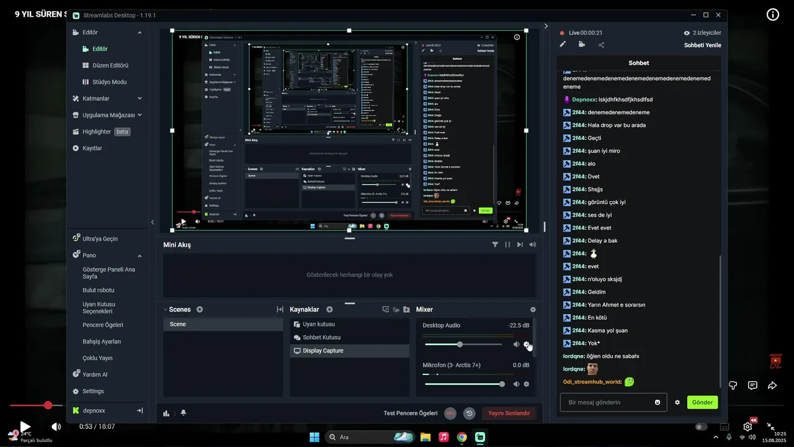Toggle the REC recording button

450,413
